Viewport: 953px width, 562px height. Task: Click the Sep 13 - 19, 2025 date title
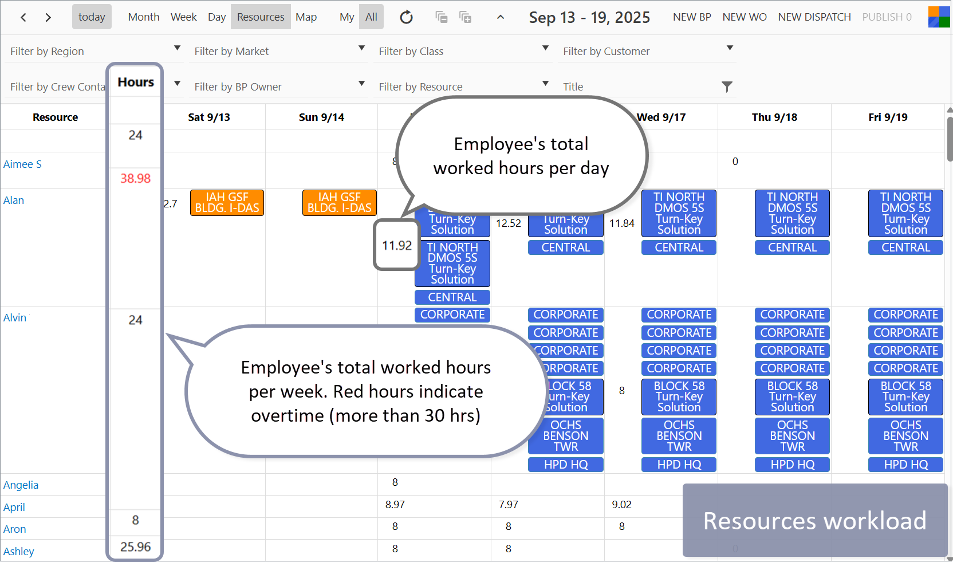589,17
